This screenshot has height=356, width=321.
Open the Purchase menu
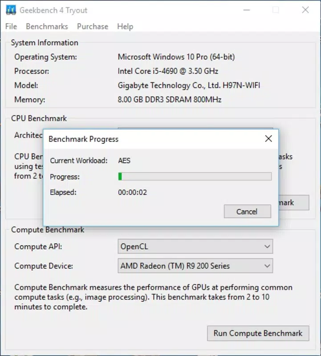pos(93,27)
